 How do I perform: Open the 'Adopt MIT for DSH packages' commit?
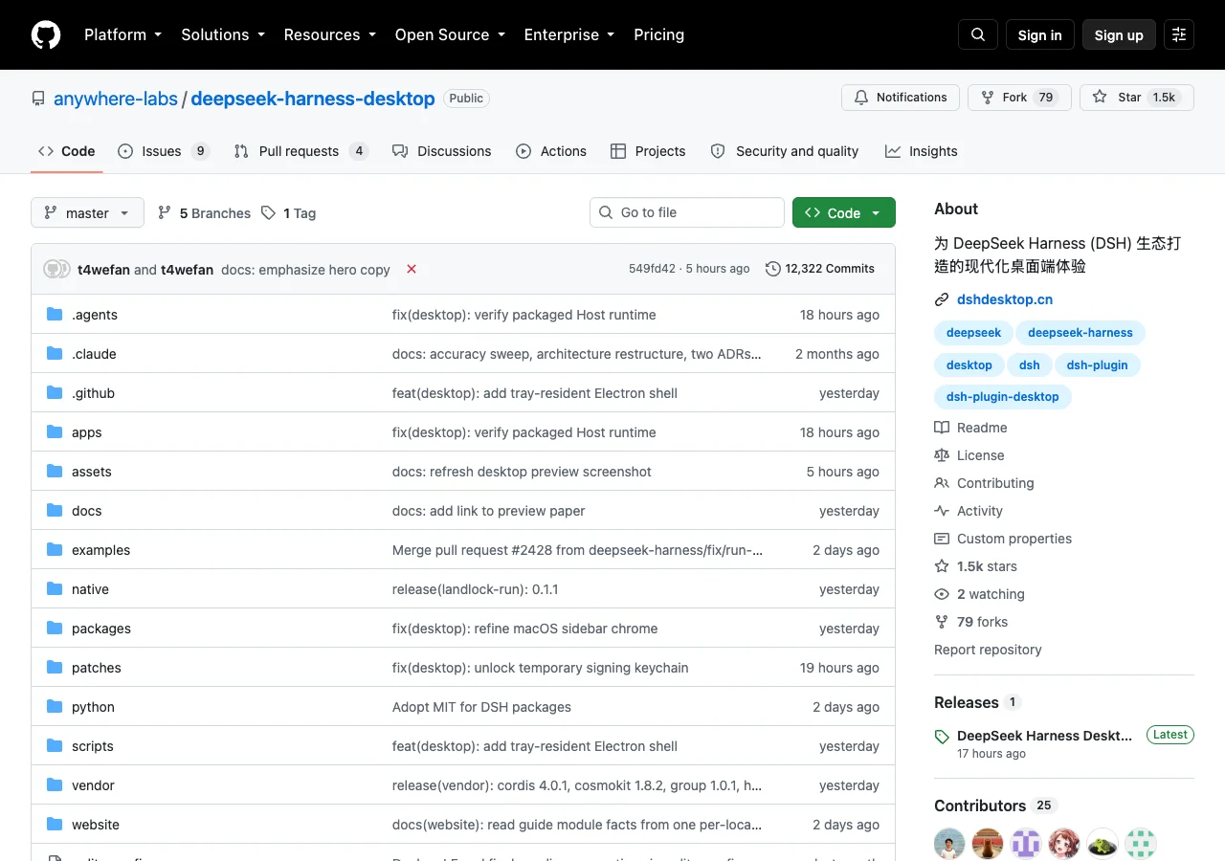[x=481, y=707]
